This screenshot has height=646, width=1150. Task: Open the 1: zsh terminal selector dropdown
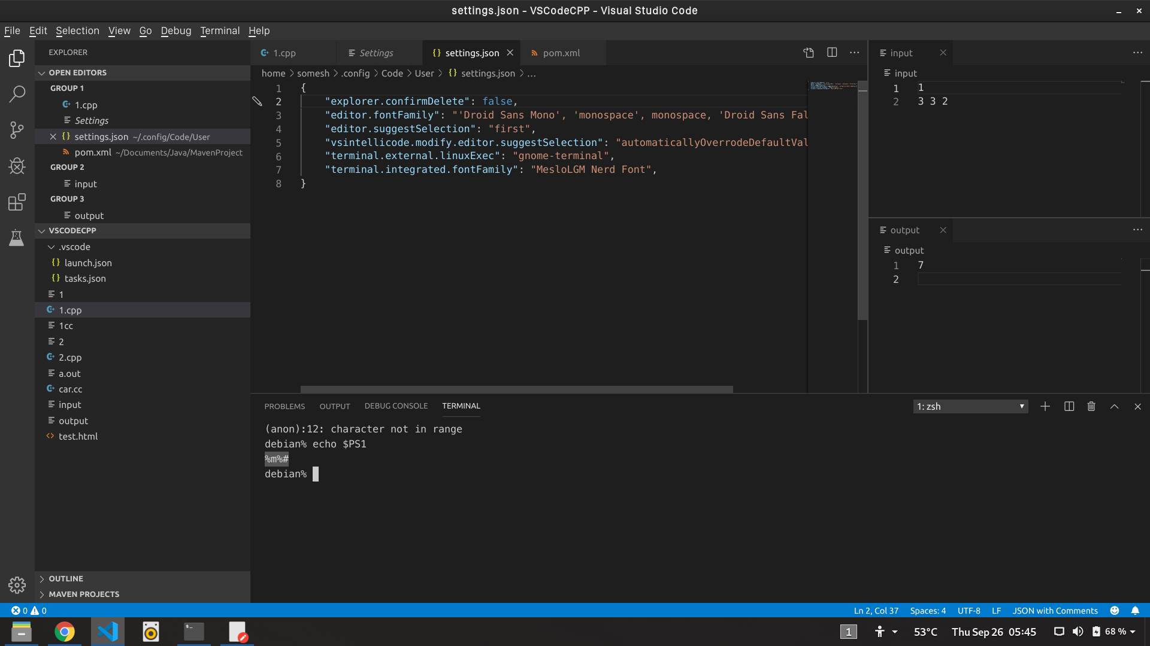point(970,406)
